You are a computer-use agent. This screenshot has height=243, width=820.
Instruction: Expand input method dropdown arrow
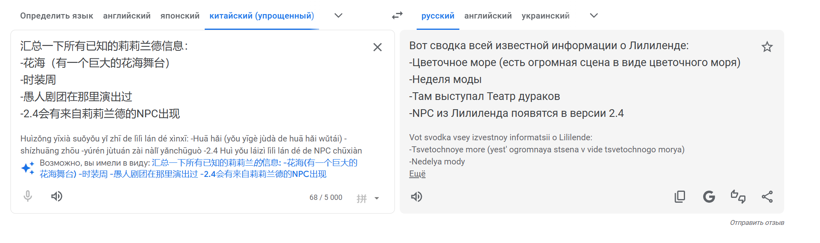click(x=377, y=198)
